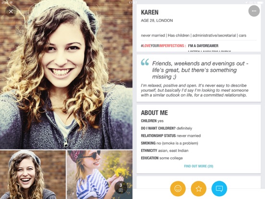Tap the 'Friends, weekends and evenings out' quote
Viewport: 265px width, 199px height.
click(x=200, y=70)
